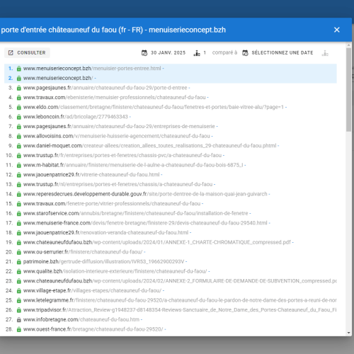This screenshot has width=354, height=354.
Task: Click the external link icon in the CONSULTER button
Action: click(11, 52)
